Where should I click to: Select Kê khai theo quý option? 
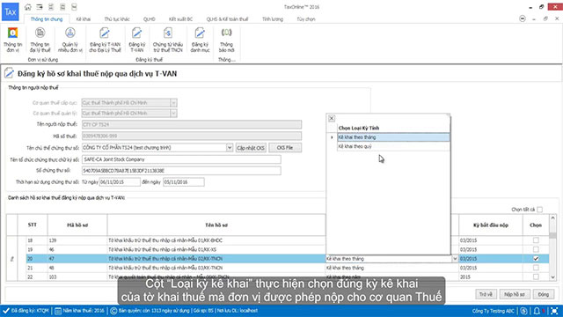click(393, 147)
